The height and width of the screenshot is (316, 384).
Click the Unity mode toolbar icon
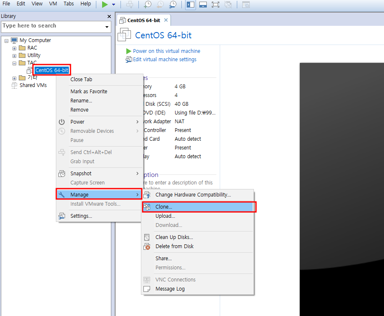click(x=228, y=5)
